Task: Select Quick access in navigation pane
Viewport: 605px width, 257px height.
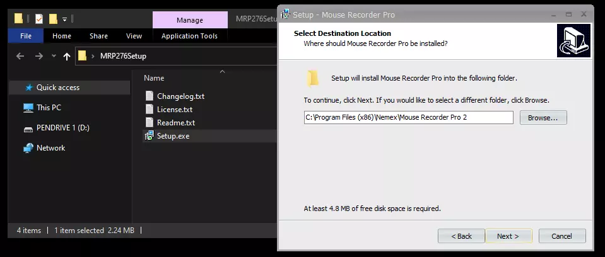Action: 69,88
